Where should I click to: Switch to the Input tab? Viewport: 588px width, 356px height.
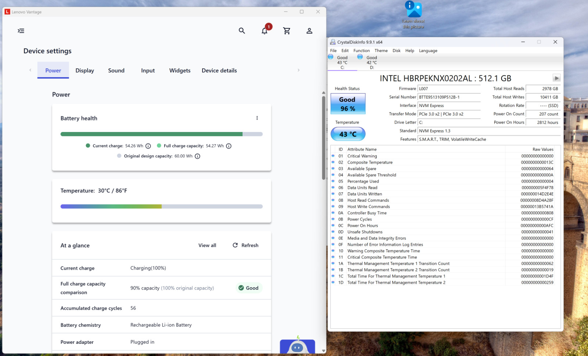(148, 71)
